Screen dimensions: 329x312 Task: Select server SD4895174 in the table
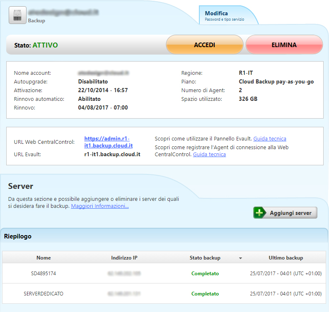[44, 274]
